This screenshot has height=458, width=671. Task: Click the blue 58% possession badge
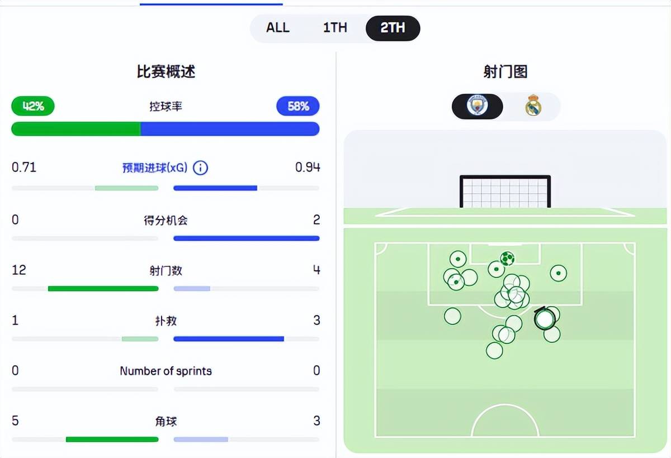point(297,106)
